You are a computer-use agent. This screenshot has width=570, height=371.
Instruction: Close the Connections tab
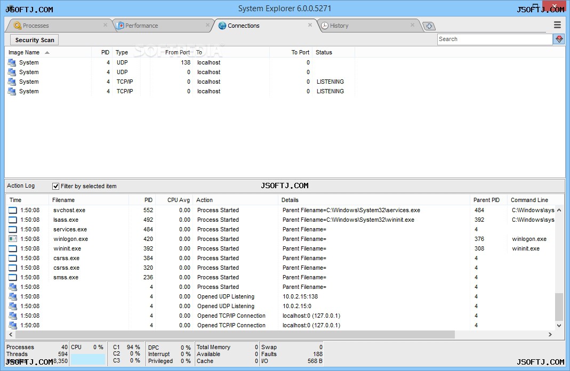point(310,25)
